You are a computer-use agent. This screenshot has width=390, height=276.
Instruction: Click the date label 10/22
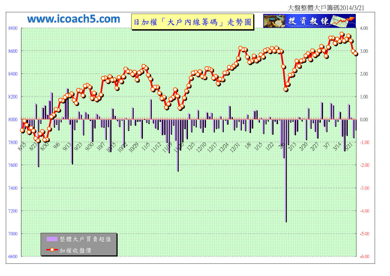[123, 147]
